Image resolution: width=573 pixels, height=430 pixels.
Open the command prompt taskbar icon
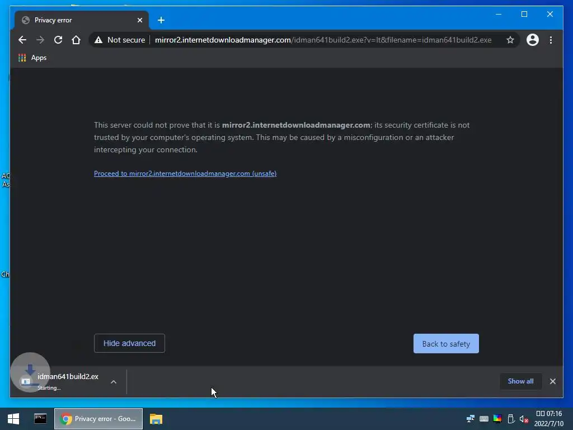click(40, 419)
